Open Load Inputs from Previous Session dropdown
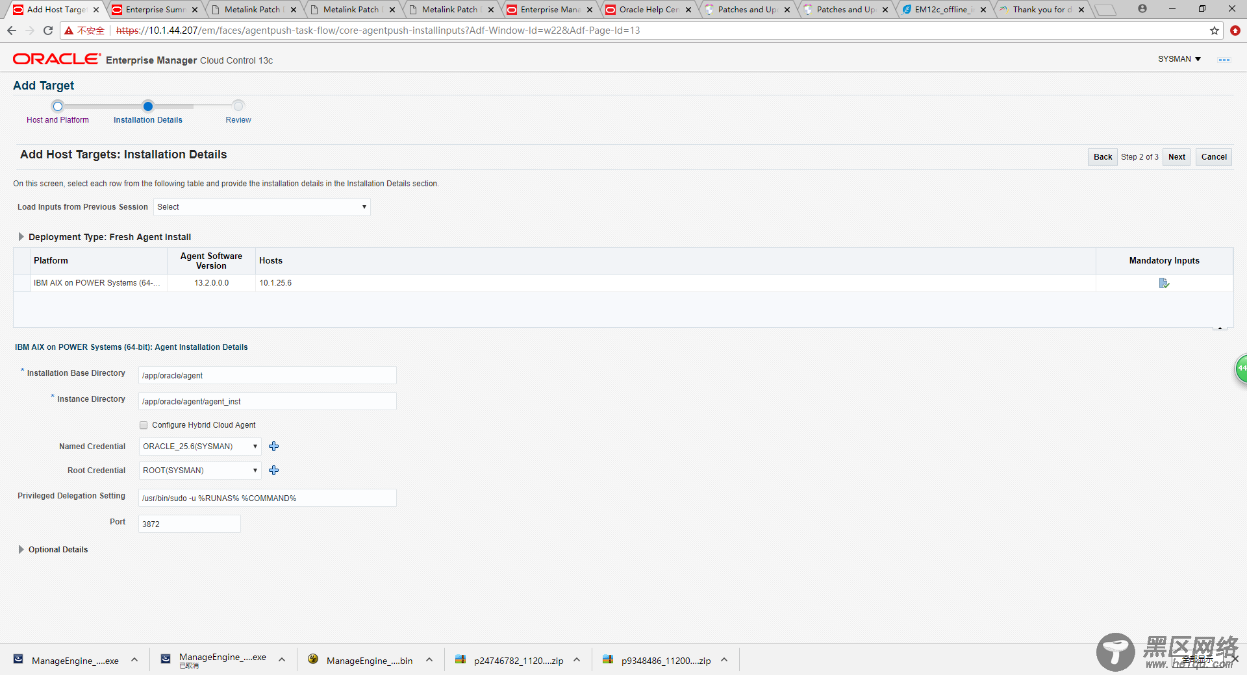 [262, 207]
